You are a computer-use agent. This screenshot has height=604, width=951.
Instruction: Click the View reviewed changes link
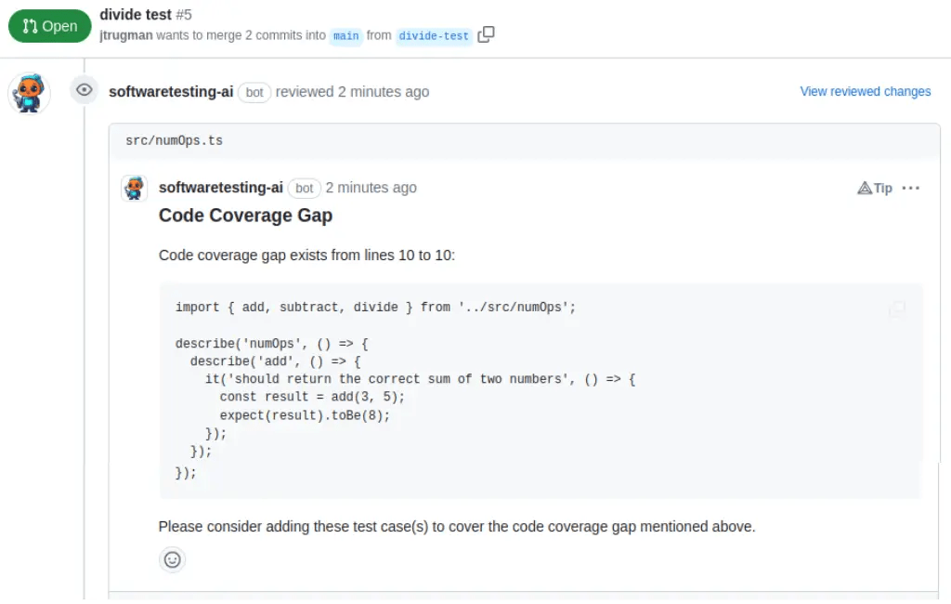(865, 91)
